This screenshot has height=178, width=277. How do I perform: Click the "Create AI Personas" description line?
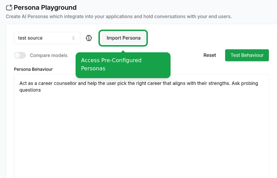(x=119, y=16)
